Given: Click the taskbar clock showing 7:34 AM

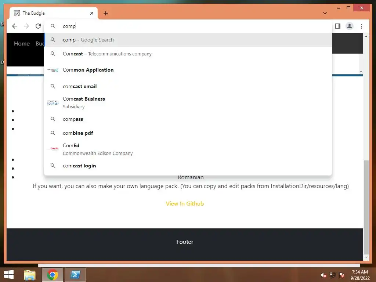Looking at the screenshot, I should click(x=360, y=275).
